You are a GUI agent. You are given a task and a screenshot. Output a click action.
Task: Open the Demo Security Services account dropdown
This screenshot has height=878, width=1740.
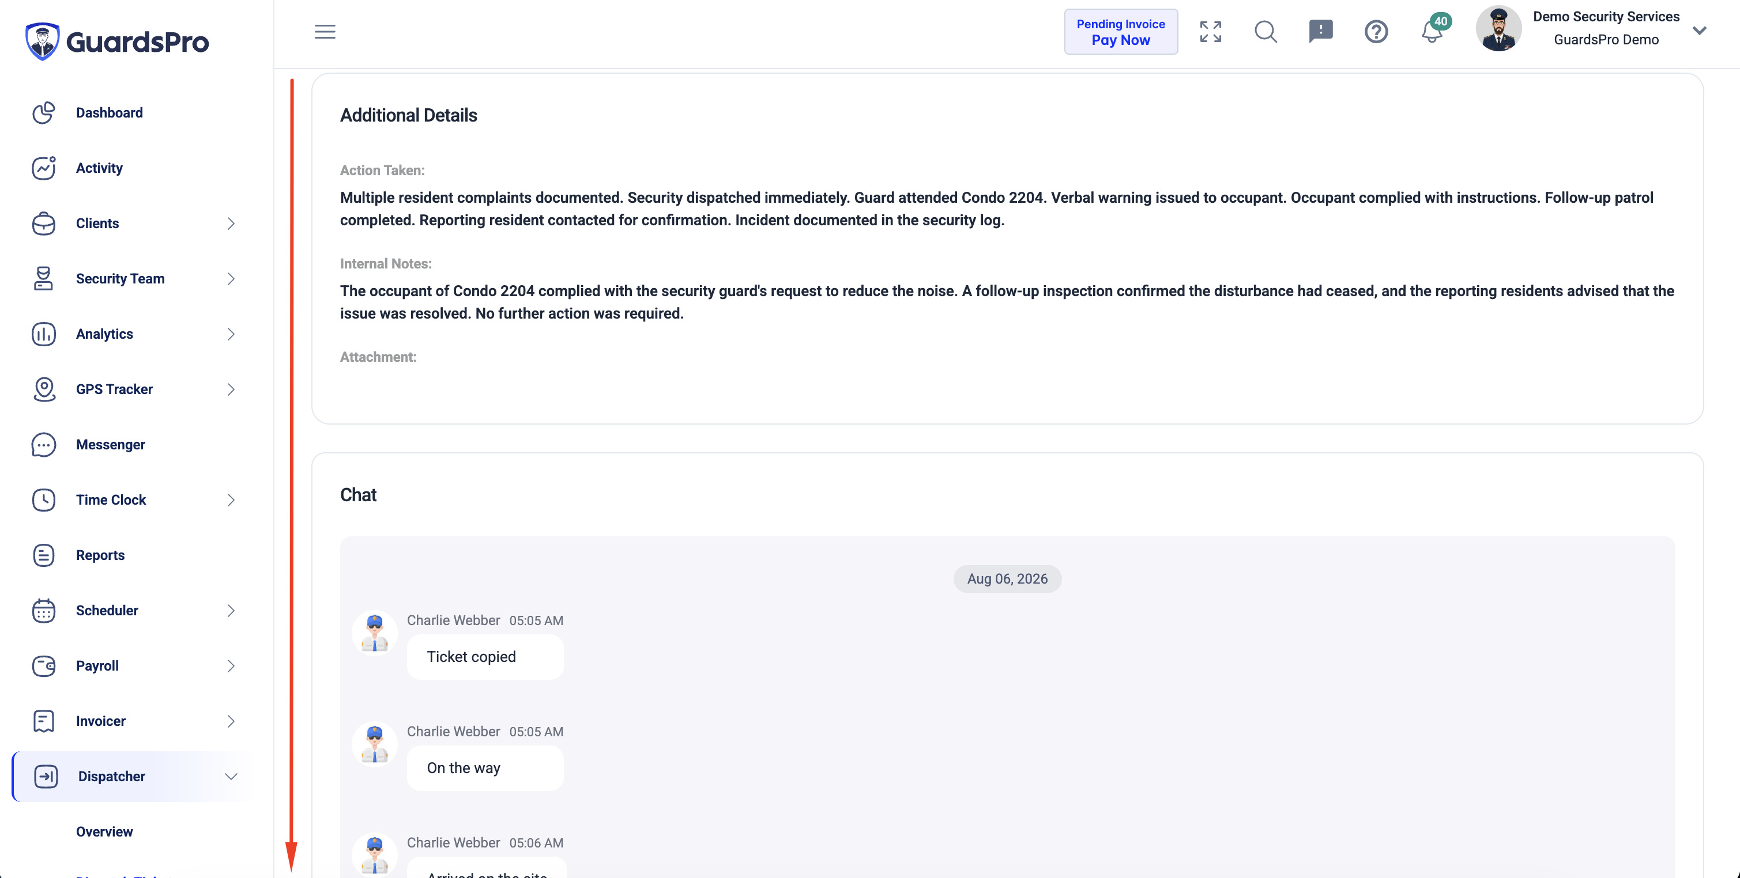tap(1700, 30)
